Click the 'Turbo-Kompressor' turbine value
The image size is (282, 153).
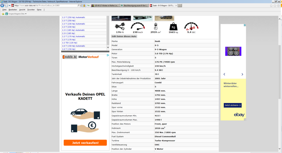(165, 141)
